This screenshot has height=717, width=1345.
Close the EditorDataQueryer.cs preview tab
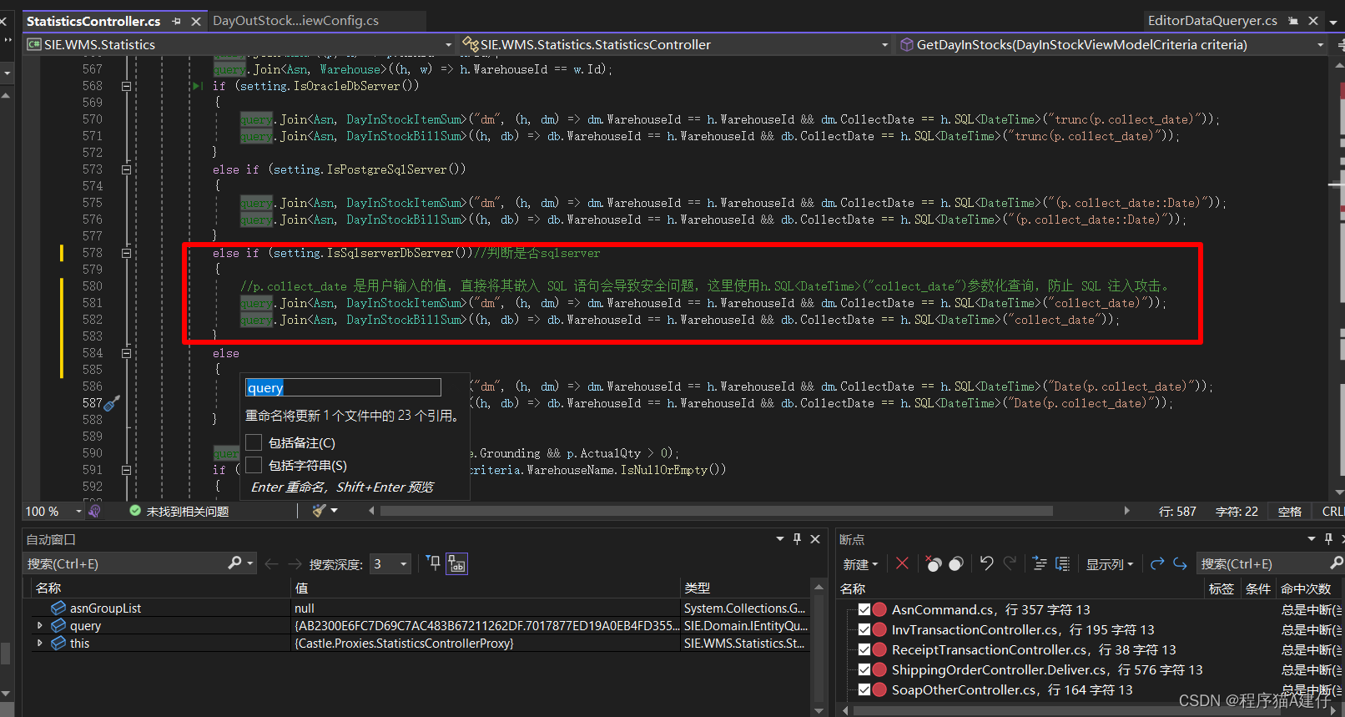pyautogui.click(x=1313, y=21)
